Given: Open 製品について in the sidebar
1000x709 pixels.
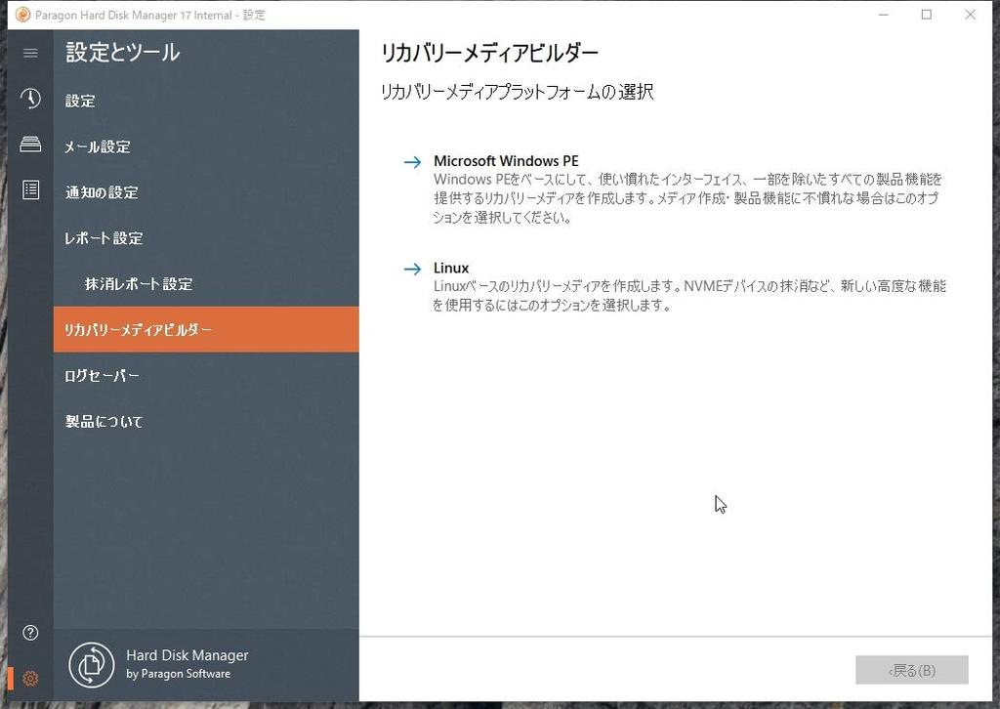Looking at the screenshot, I should point(206,422).
